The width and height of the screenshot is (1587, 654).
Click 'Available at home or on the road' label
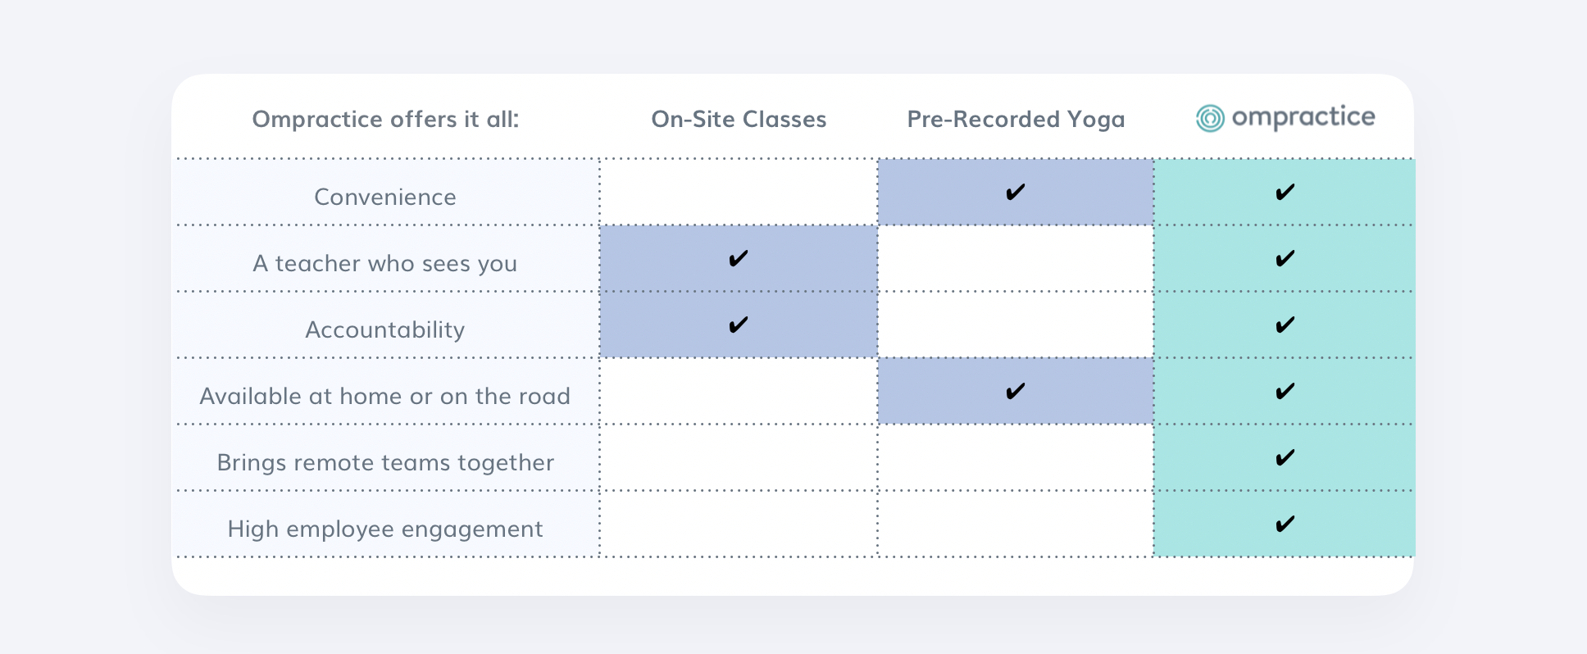[385, 397]
